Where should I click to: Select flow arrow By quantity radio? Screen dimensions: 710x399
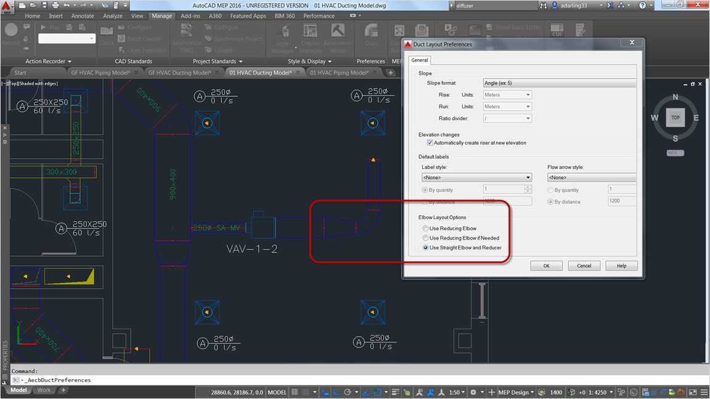550,190
